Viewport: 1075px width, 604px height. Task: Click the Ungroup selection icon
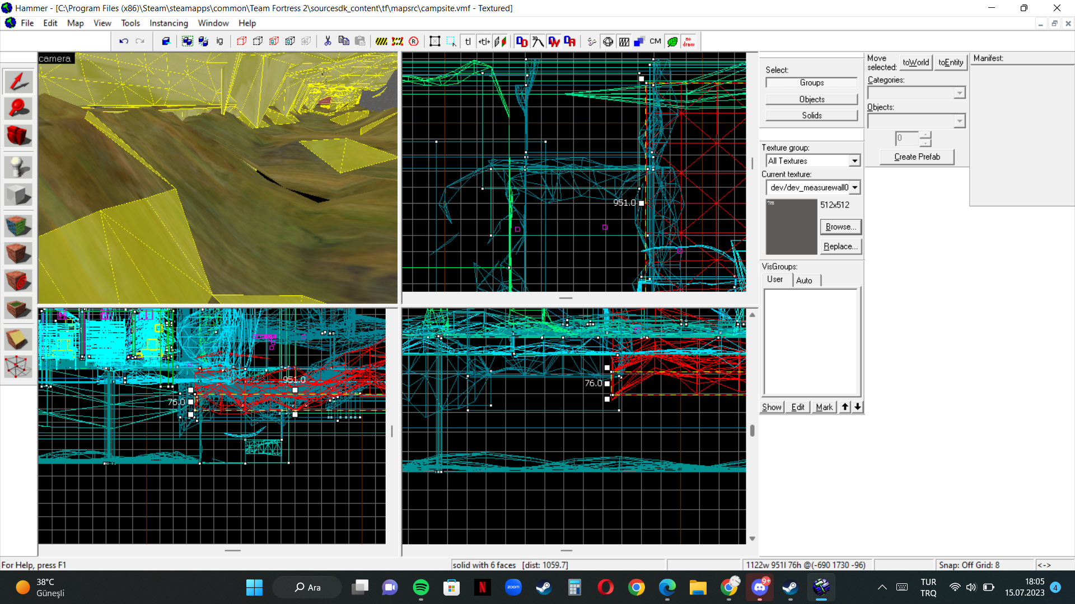[203, 41]
